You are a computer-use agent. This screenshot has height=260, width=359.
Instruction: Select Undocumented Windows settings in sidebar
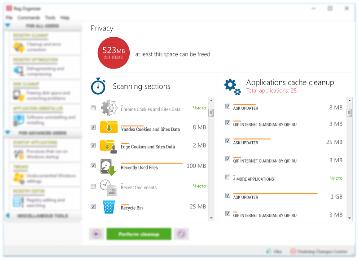coord(51,178)
